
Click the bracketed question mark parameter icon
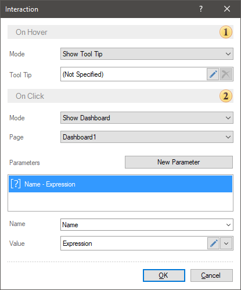16,184
